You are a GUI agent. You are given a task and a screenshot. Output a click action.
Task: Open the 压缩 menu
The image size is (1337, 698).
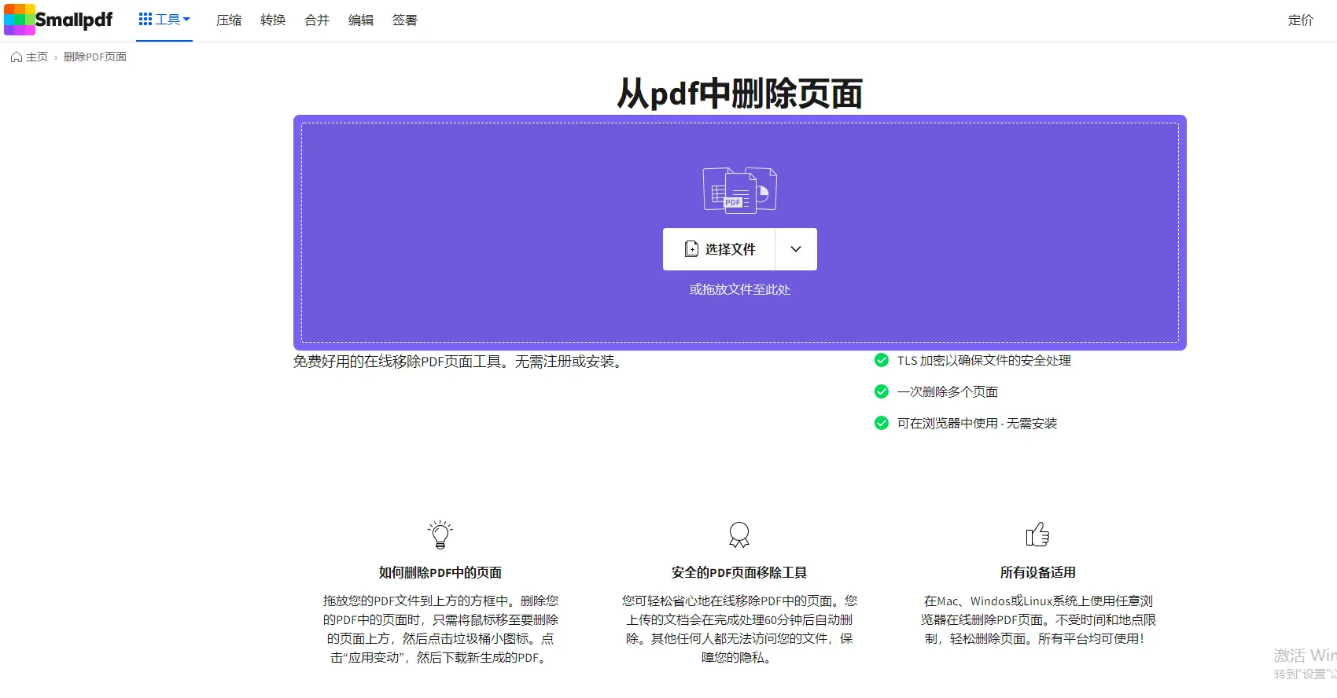pyautogui.click(x=229, y=20)
